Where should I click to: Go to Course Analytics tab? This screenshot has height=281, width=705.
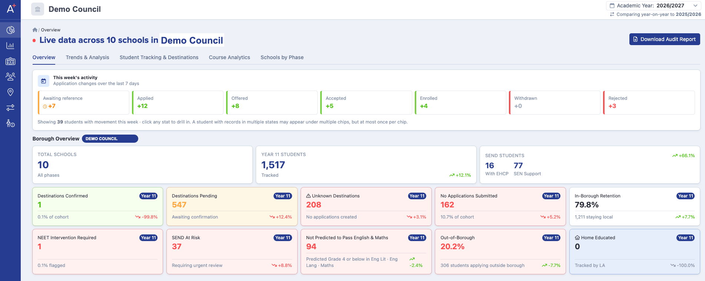tap(229, 57)
